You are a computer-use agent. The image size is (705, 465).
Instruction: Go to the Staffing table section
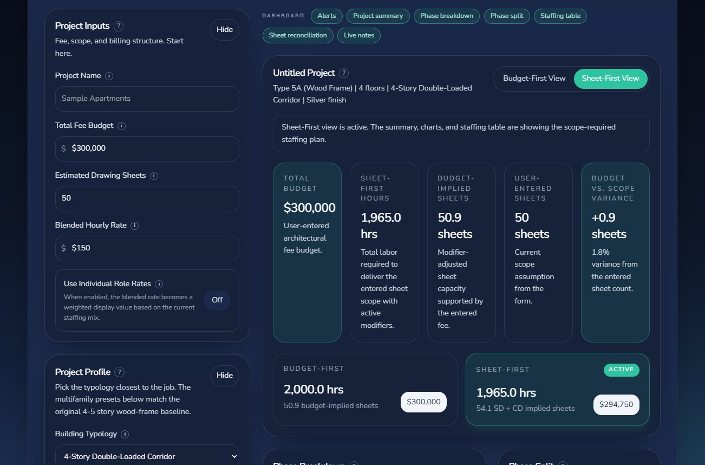[560, 16]
